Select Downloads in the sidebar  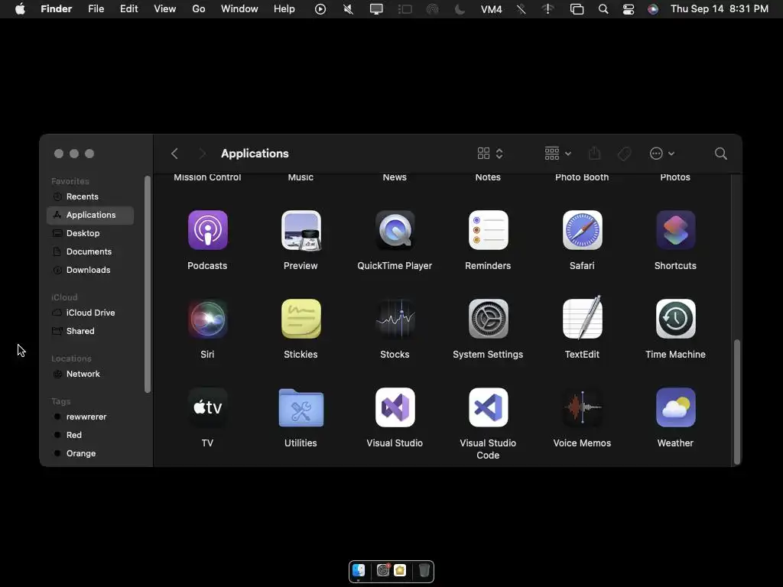[x=90, y=270]
